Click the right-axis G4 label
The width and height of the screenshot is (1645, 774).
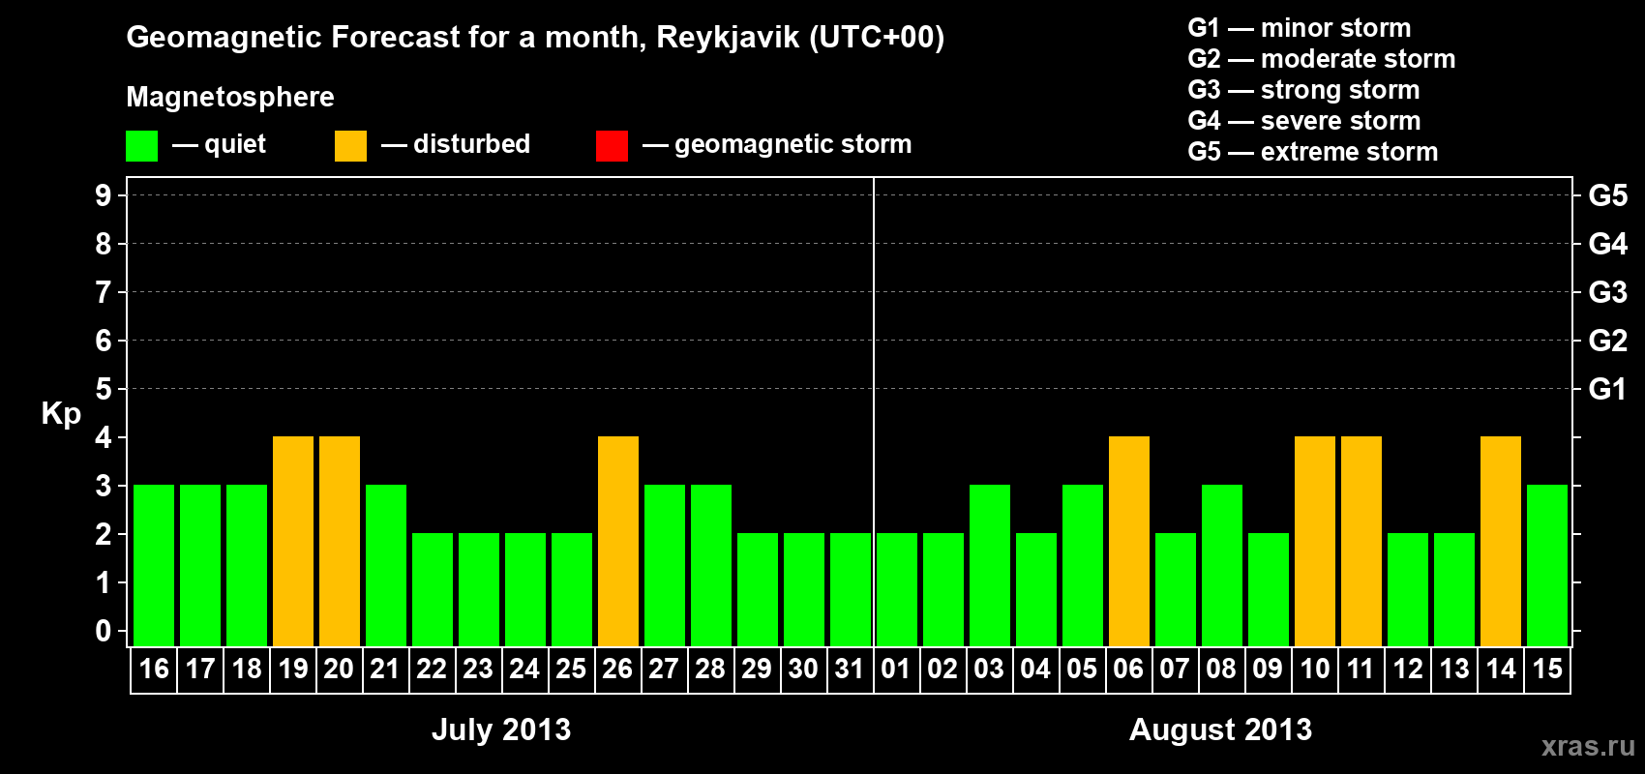click(1608, 244)
